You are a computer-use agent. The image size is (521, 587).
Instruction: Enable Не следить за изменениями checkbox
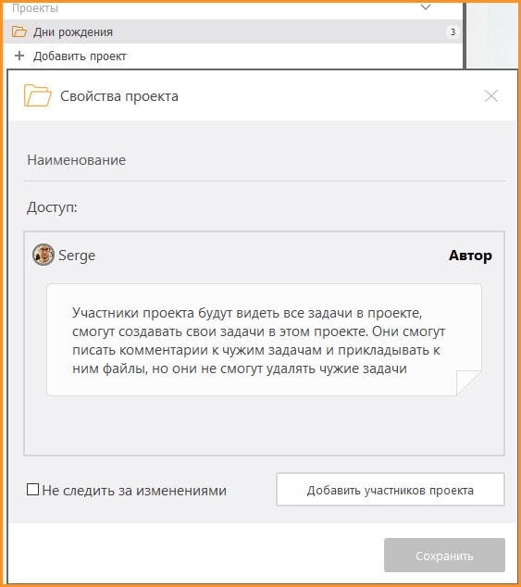[33, 489]
